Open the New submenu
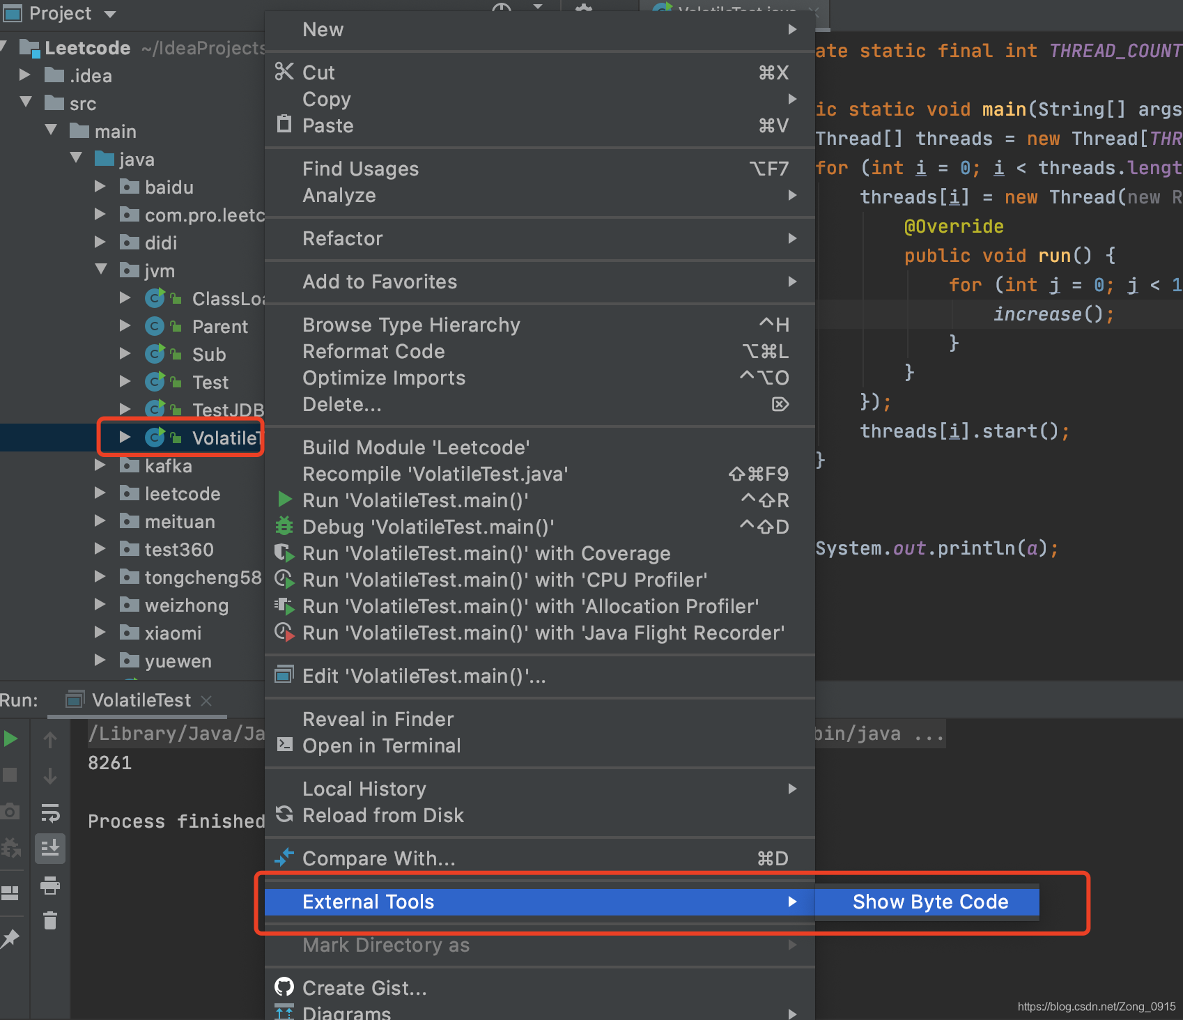The width and height of the screenshot is (1183, 1020). click(540, 29)
